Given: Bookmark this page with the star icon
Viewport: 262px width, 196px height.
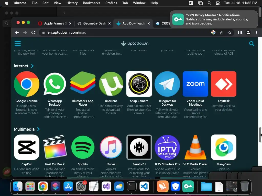Looking at the screenshot, I should coord(230,32).
